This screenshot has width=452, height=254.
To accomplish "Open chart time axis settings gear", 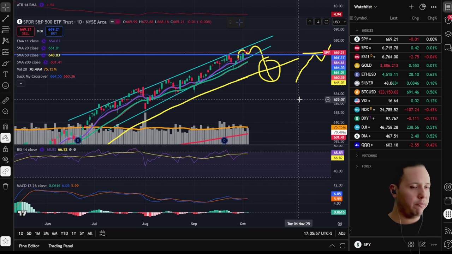I will tap(340, 224).
